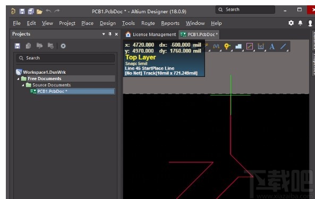Open the Window menu

coord(195,23)
